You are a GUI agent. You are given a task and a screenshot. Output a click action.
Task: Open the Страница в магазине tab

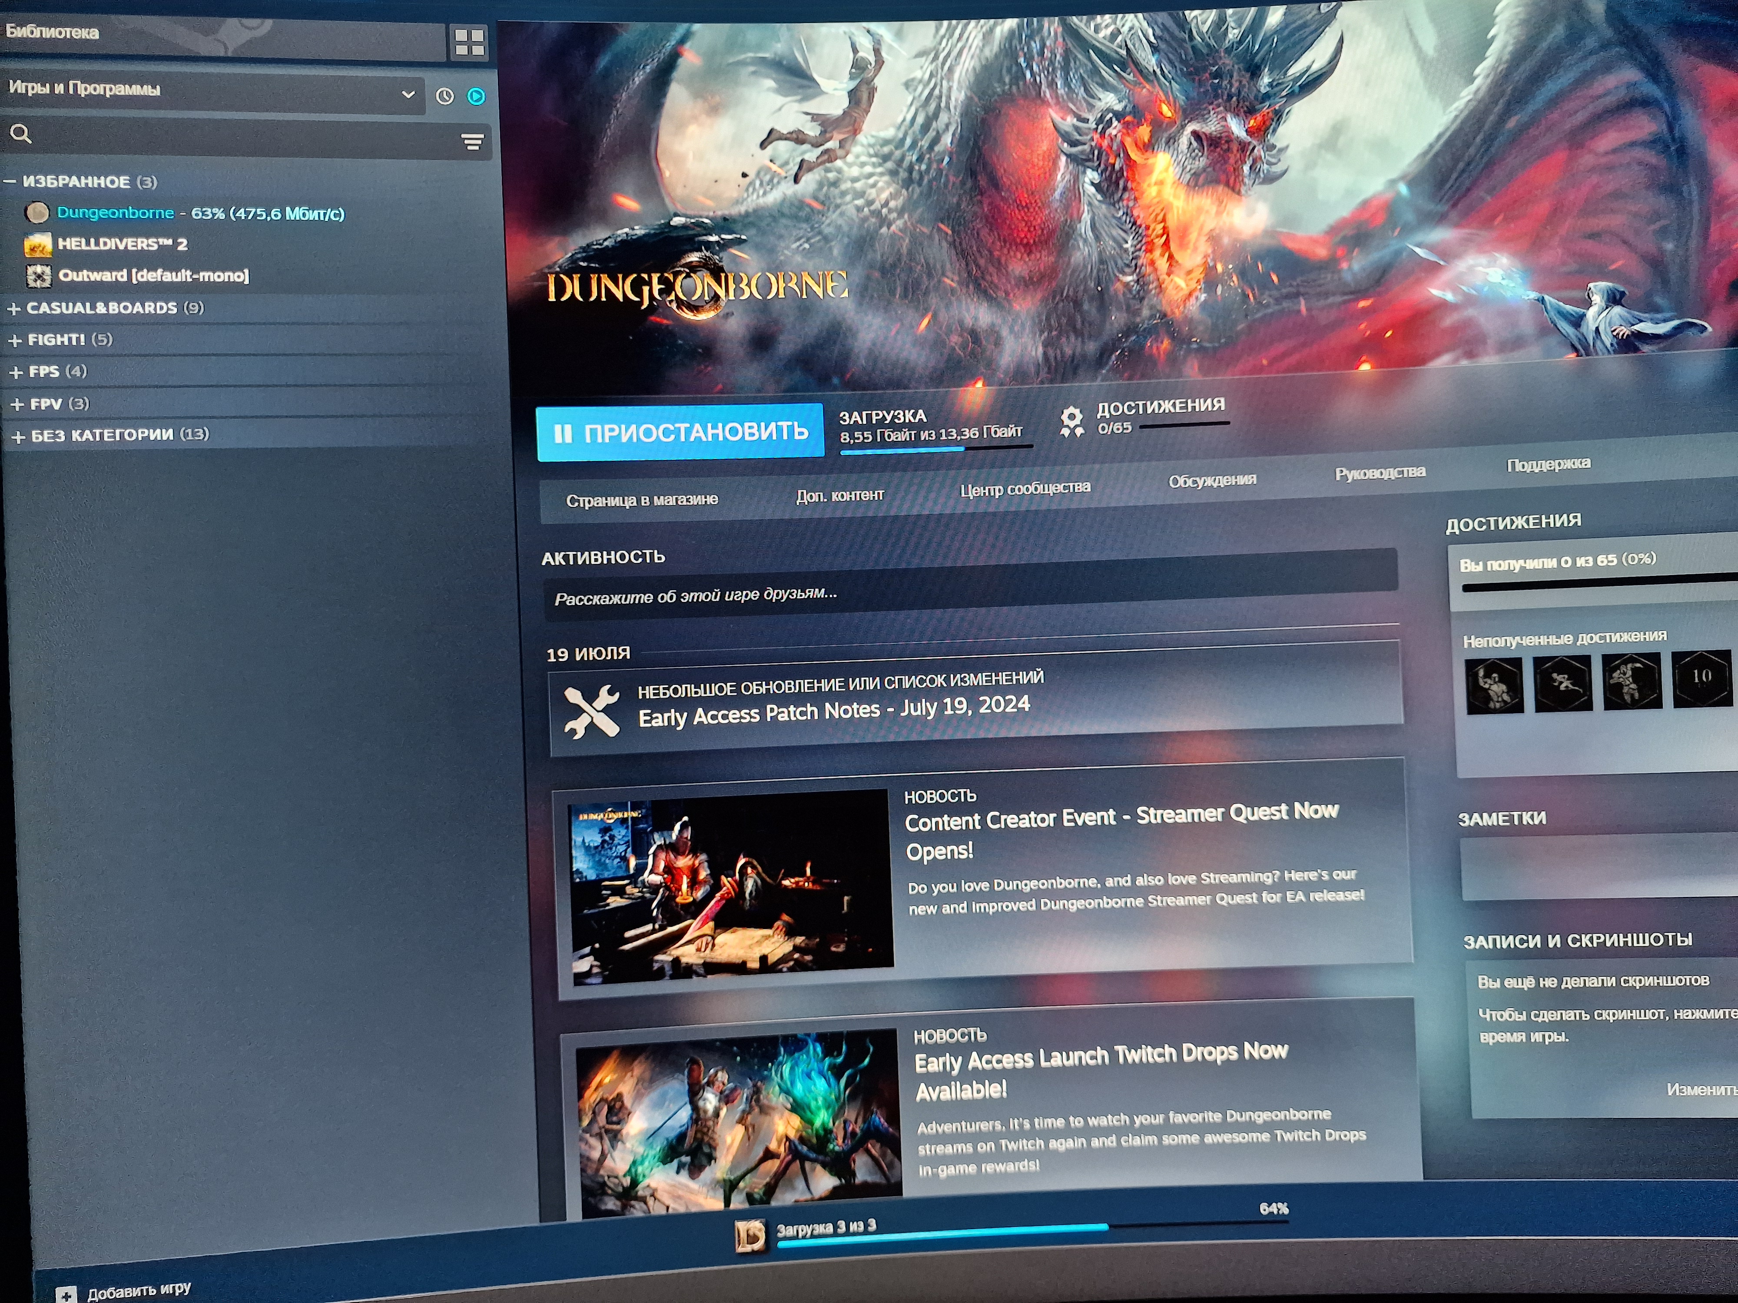pos(642,499)
